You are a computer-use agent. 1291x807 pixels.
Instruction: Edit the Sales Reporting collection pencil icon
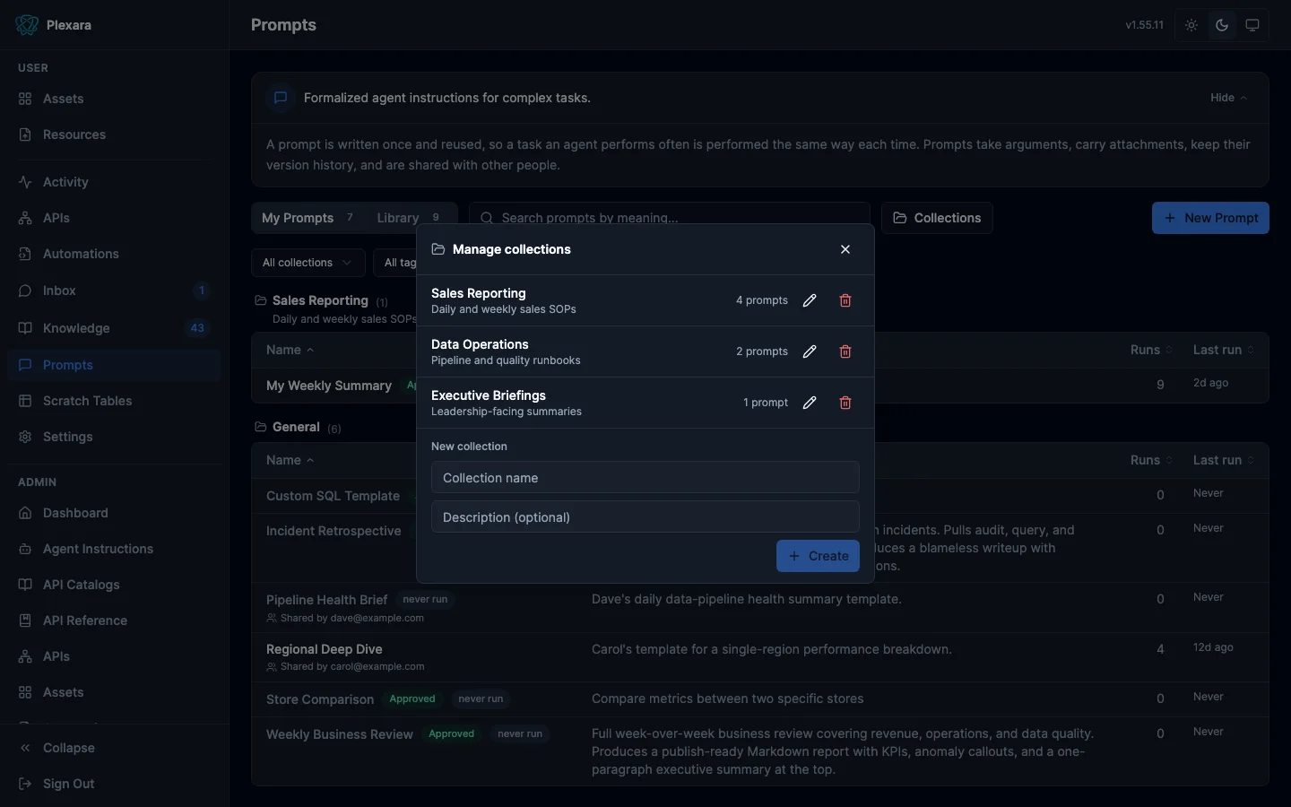(810, 300)
